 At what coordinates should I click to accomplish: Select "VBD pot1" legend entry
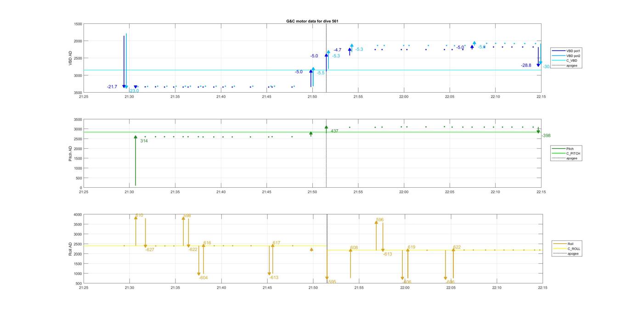tap(573, 51)
